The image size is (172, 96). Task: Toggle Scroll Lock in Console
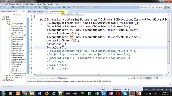coord(141,78)
